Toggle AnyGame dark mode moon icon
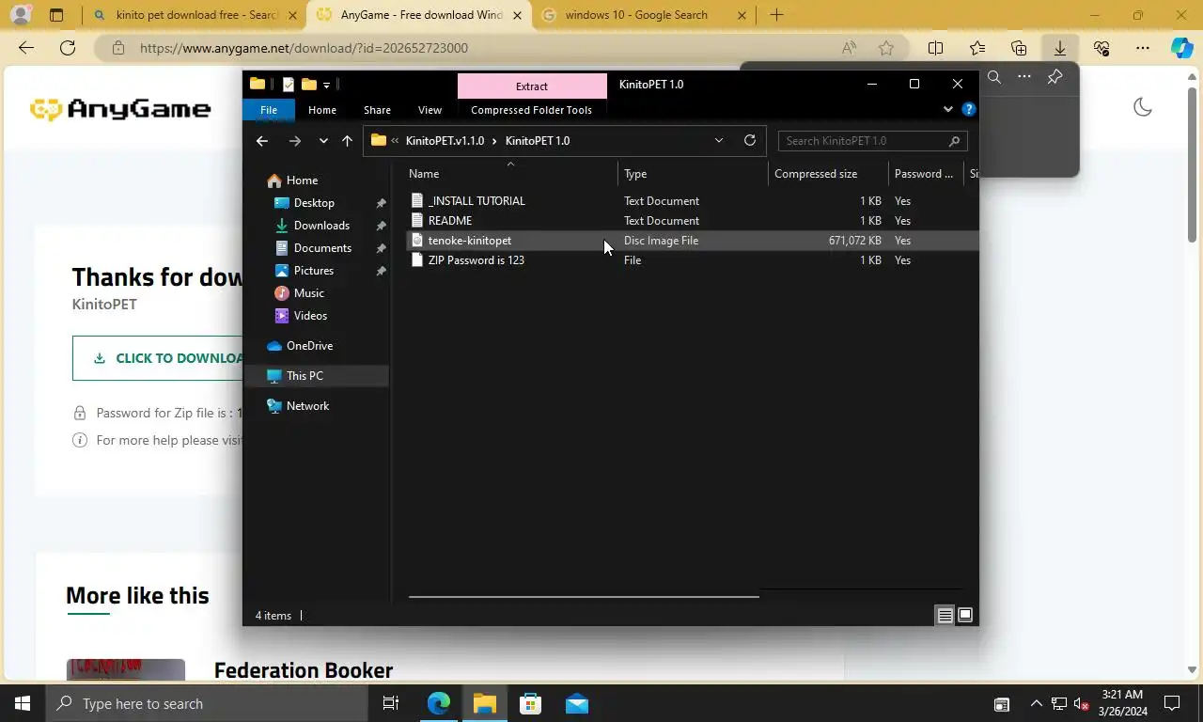1203x722 pixels. pyautogui.click(x=1143, y=107)
